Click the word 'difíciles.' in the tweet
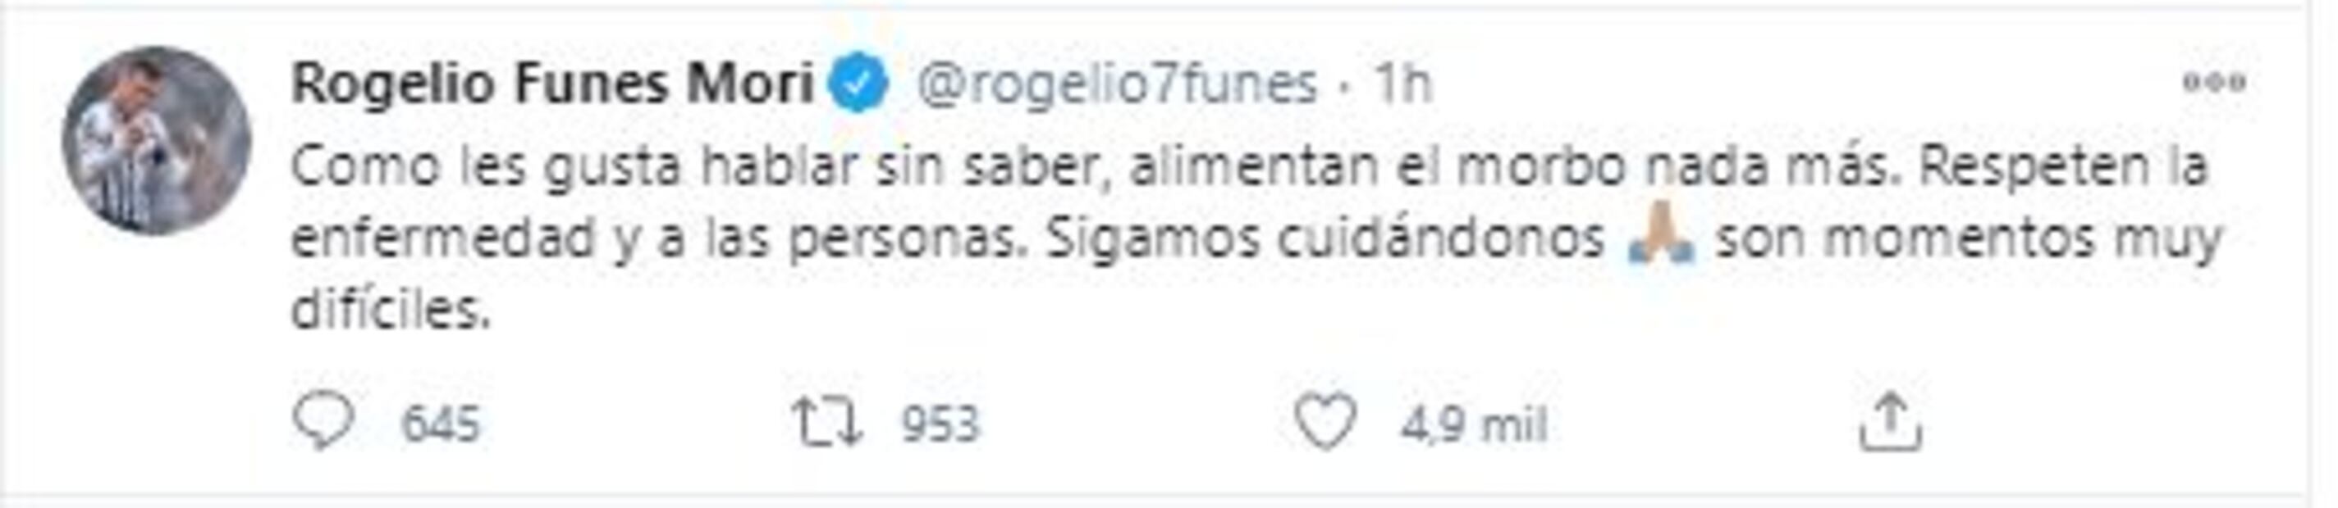The image size is (2338, 508). pyautogui.click(x=391, y=310)
